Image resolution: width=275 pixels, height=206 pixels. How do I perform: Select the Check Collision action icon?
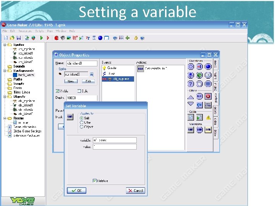pyautogui.click(x=199, y=66)
